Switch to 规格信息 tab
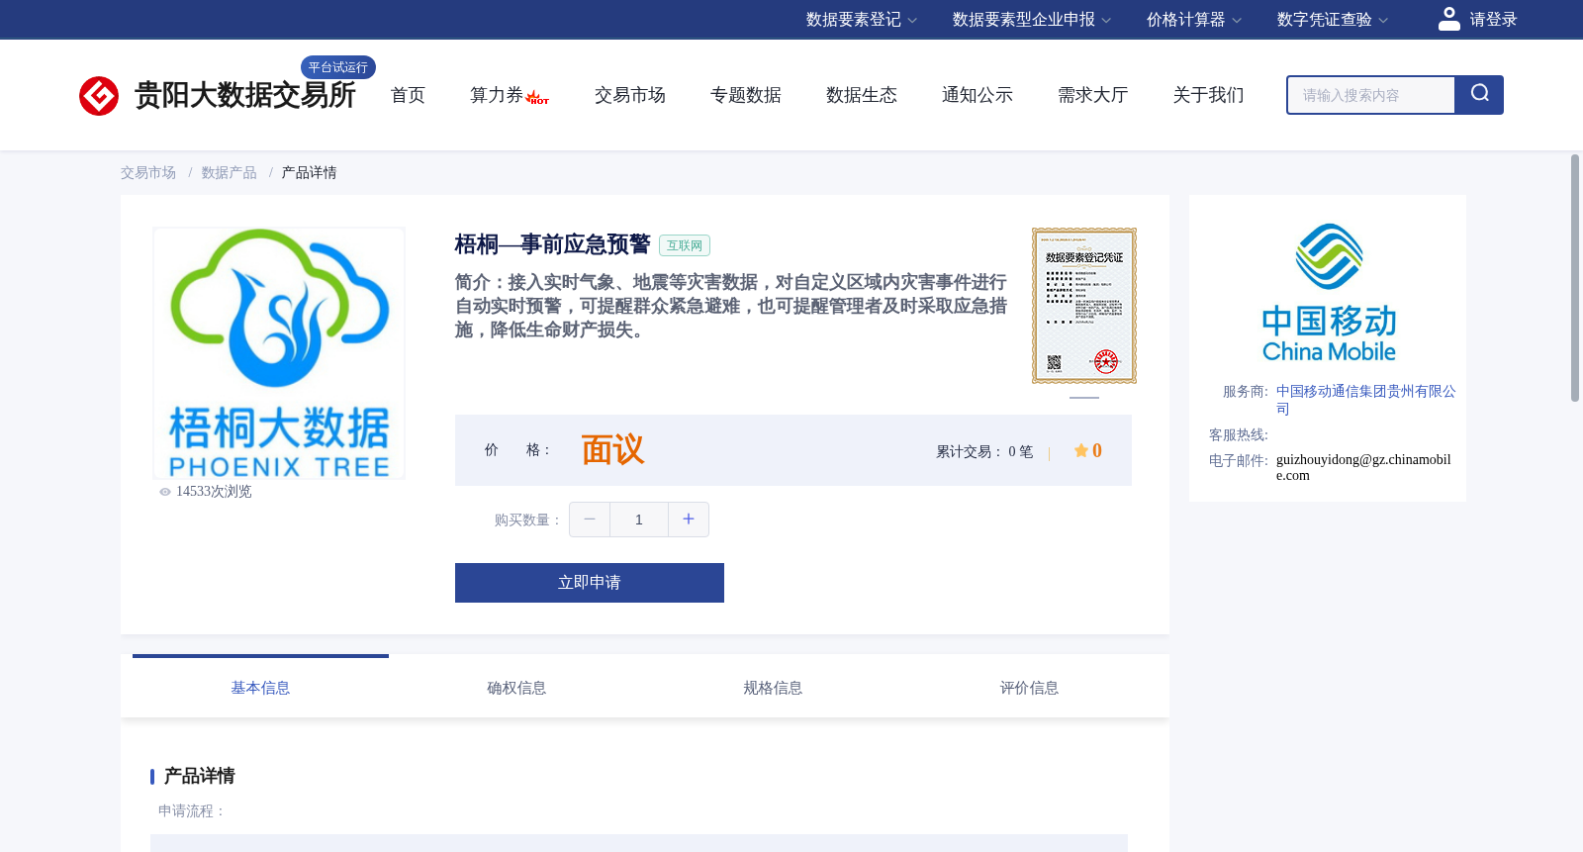This screenshot has height=852, width=1583. [x=773, y=688]
